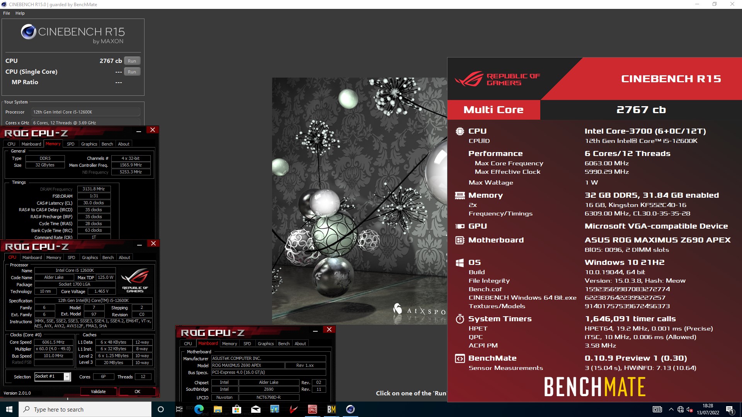Click Validate in CPU-Z window
The image size is (742, 417).
click(98, 392)
